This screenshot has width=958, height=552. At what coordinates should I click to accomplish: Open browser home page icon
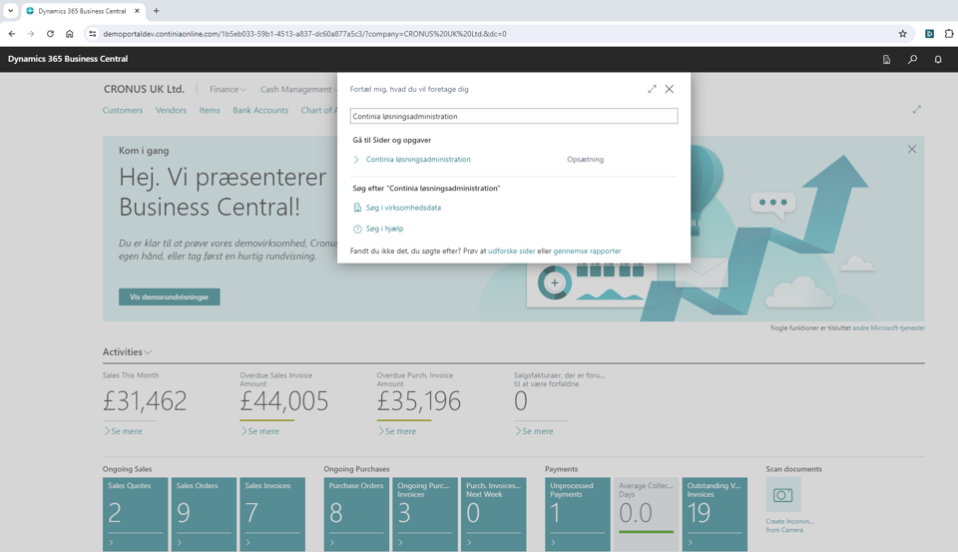69,34
